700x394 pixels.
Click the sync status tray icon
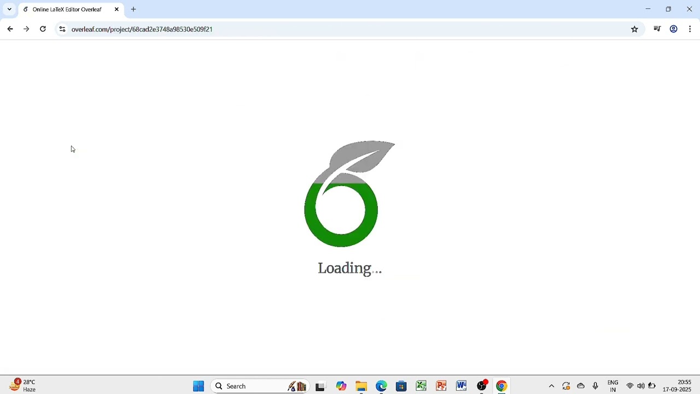(566, 386)
